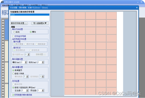
Task: Open 更改打印机设置... printer settings
Action: (x=19, y=23)
